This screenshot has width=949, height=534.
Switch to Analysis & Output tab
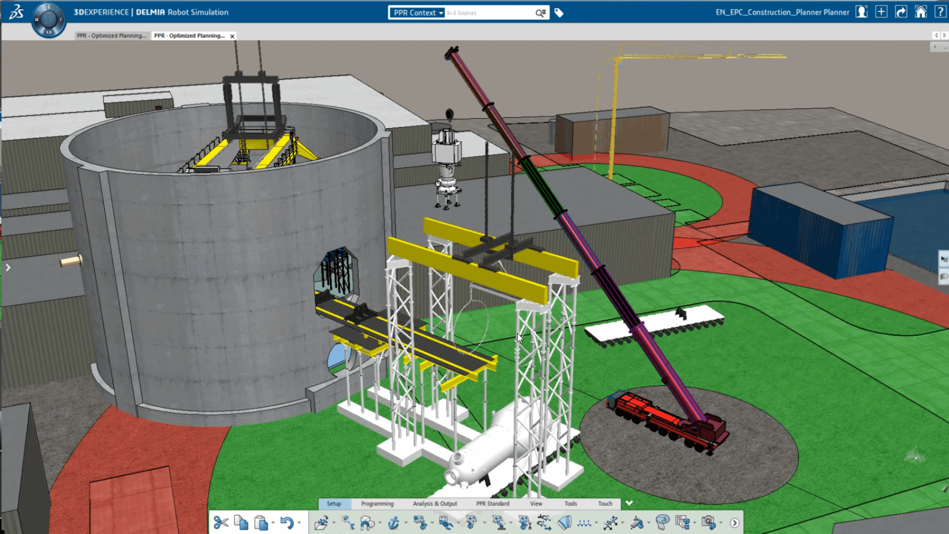tap(435, 503)
